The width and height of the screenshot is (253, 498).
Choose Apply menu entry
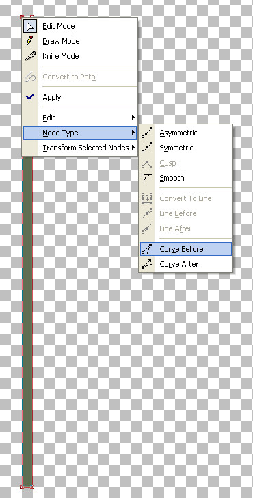coord(80,97)
